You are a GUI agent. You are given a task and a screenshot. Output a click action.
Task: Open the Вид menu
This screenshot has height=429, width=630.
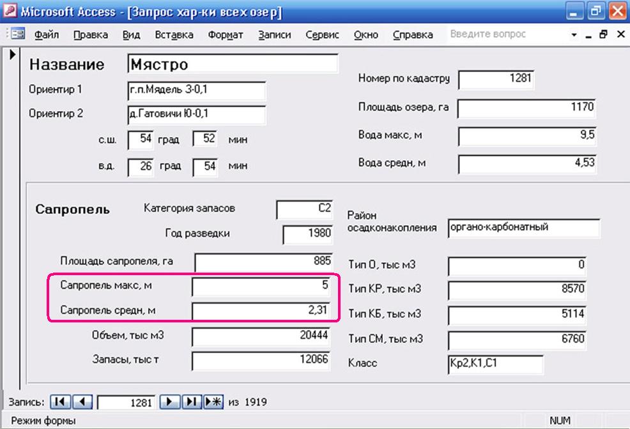(x=131, y=35)
